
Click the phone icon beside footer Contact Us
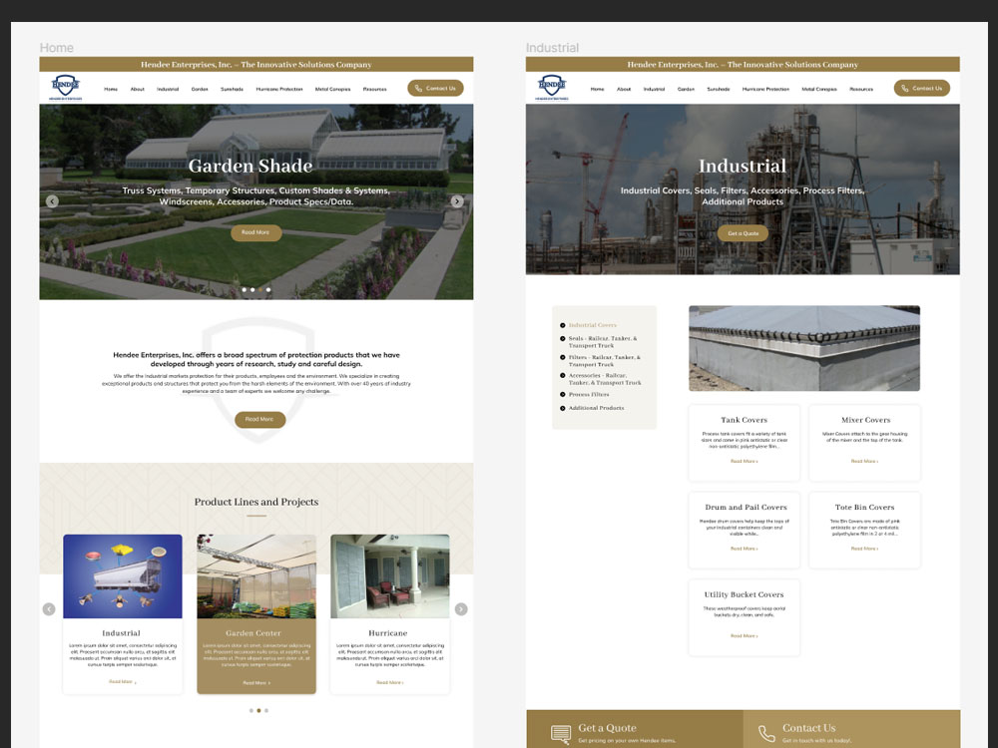[766, 733]
